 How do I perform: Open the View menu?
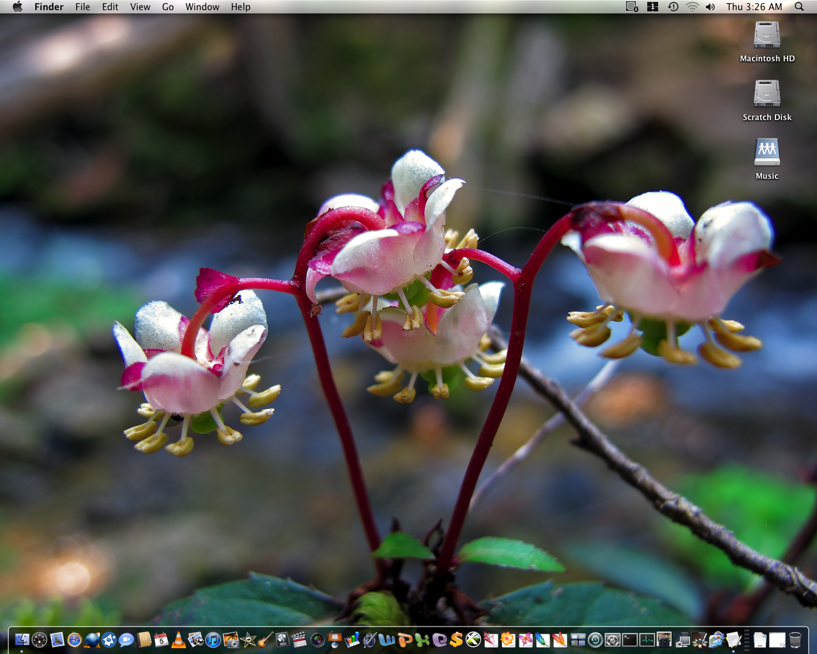tap(140, 6)
